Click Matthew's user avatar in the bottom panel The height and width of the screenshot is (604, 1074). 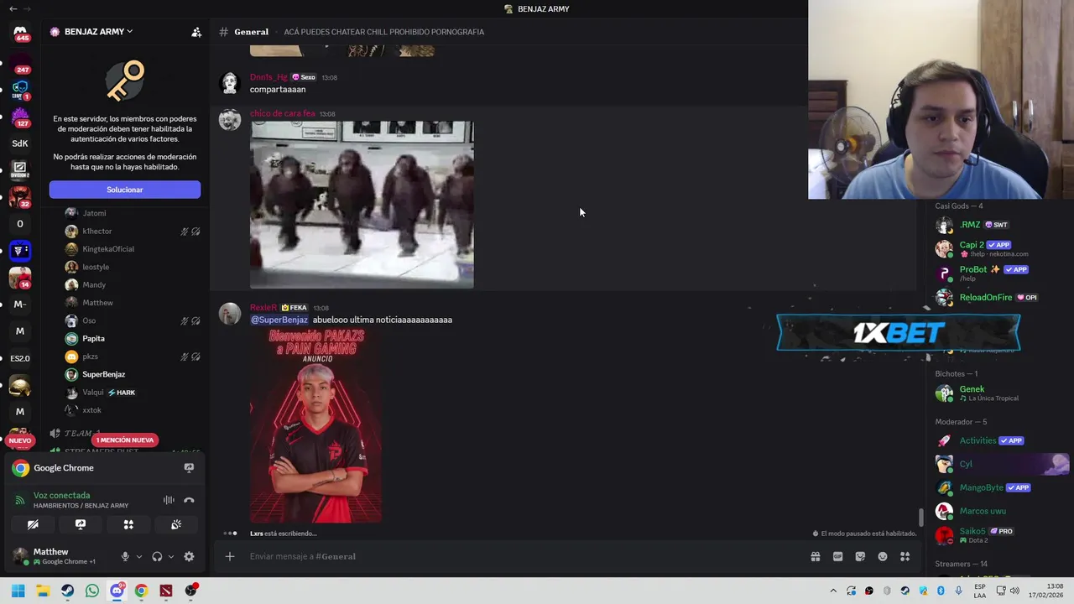[x=20, y=555]
